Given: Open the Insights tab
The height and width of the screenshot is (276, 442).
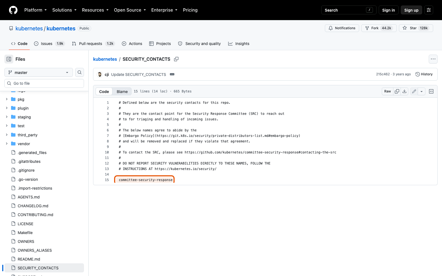Looking at the screenshot, I should click(x=239, y=44).
